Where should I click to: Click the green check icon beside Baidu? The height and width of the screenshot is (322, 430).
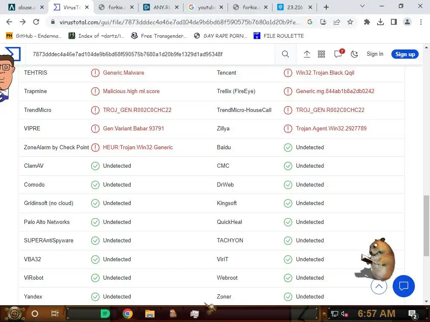288,147
